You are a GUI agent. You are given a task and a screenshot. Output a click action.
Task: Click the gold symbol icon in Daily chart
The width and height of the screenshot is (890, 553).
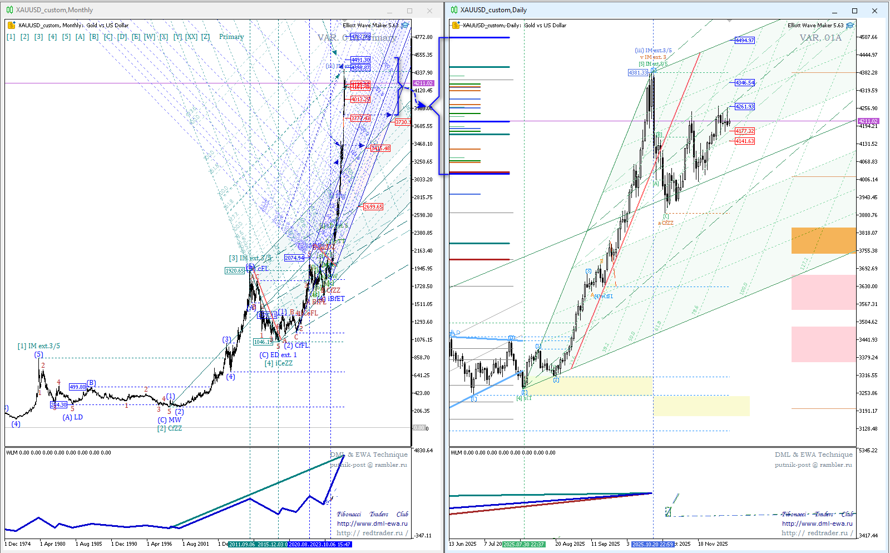tap(456, 25)
